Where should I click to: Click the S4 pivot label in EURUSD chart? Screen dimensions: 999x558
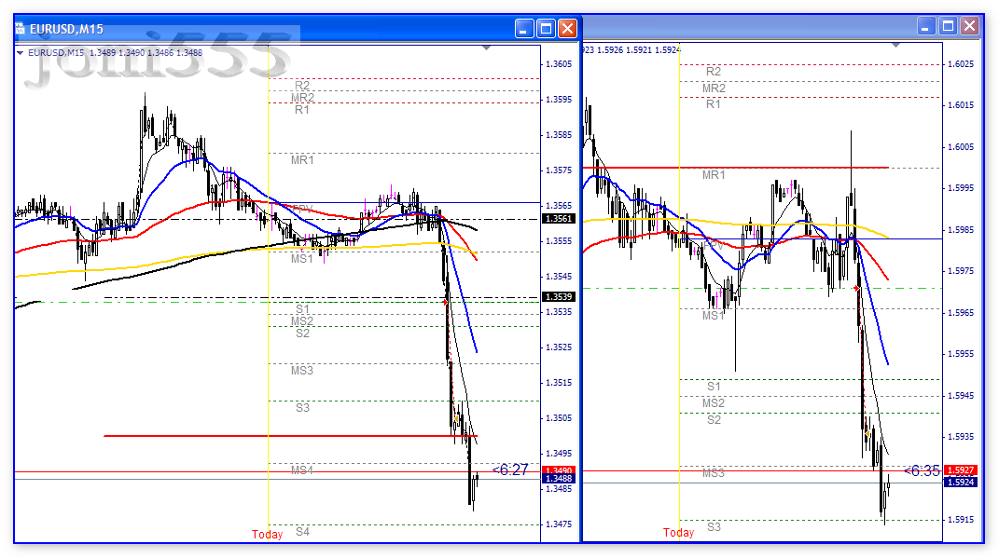coord(302,531)
